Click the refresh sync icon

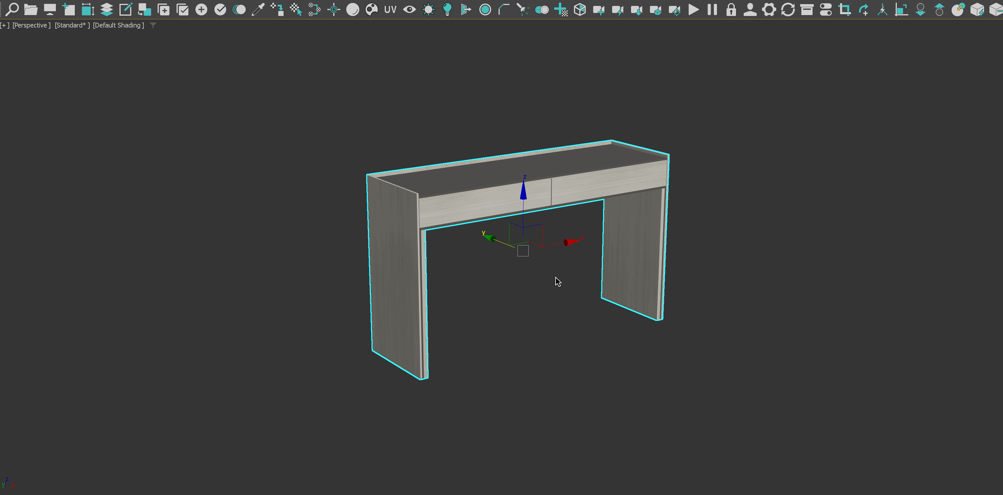(x=788, y=9)
